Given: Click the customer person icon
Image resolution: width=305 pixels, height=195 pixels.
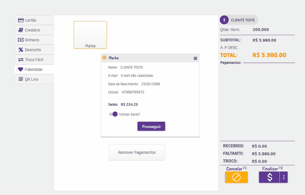Looking at the screenshot, I should (x=224, y=20).
